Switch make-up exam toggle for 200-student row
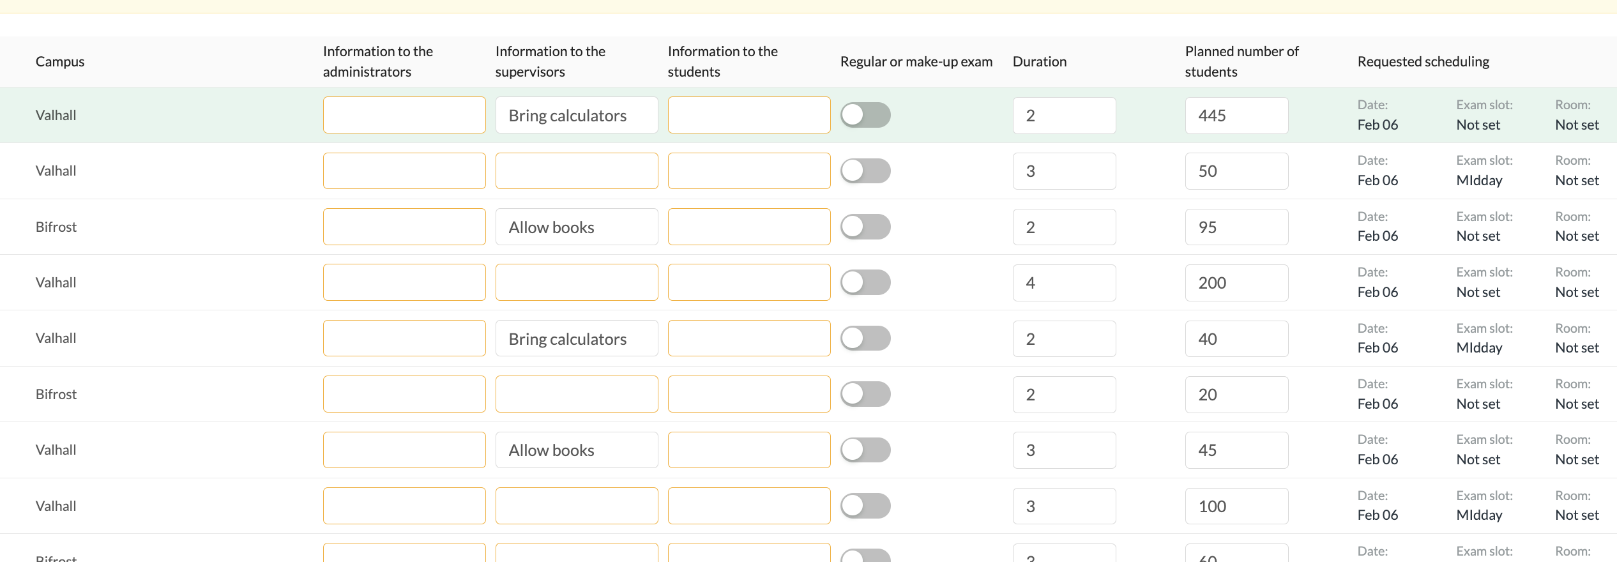The height and width of the screenshot is (562, 1617). click(x=865, y=282)
